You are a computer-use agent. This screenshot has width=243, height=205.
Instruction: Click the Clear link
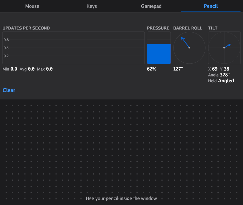[9, 90]
